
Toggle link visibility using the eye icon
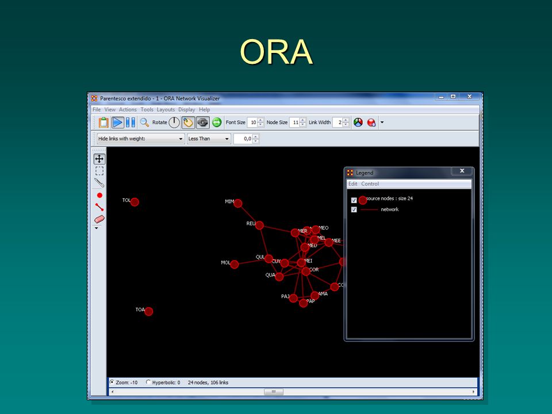point(202,122)
